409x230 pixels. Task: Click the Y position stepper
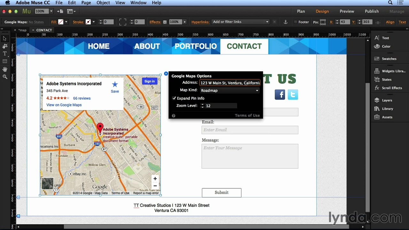[x=359, y=22]
